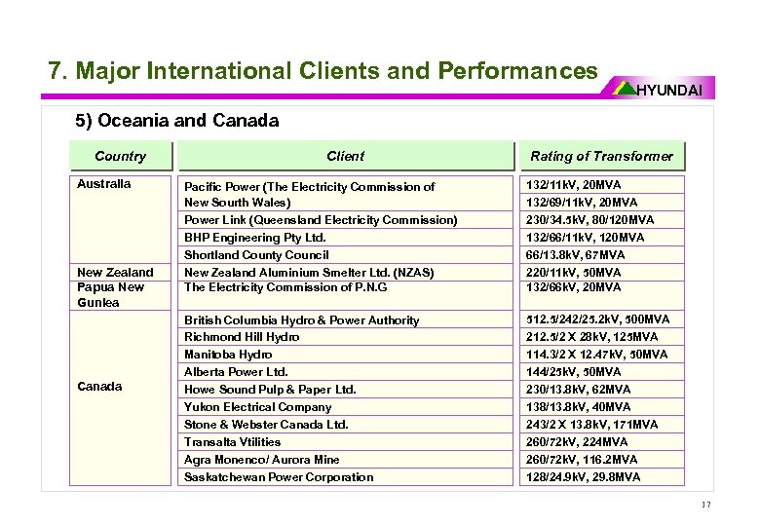Select the 'New Zealand' country cell
Screen dimensions: 760x526
(x=120, y=272)
